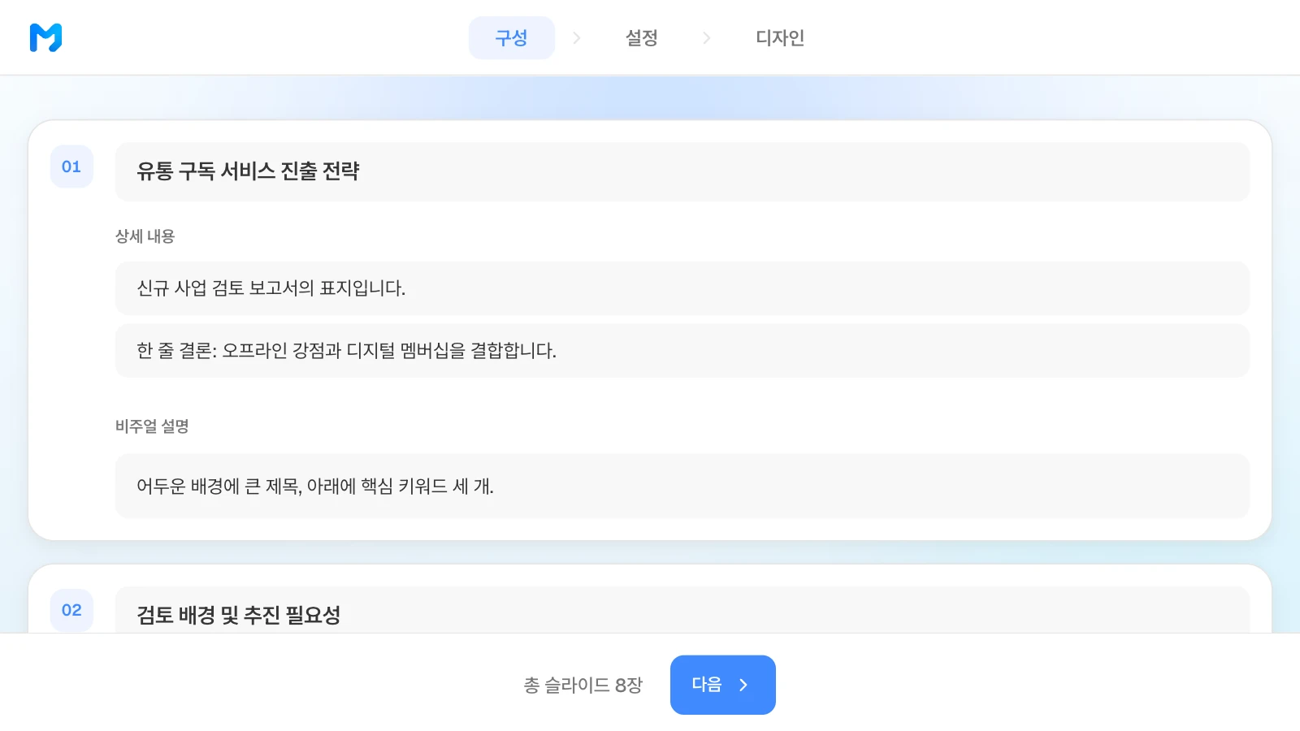The height and width of the screenshot is (731, 1300).
Task: Edit the field 신규 사업 검토 보고서의 표지입니다.
Action: click(x=682, y=288)
